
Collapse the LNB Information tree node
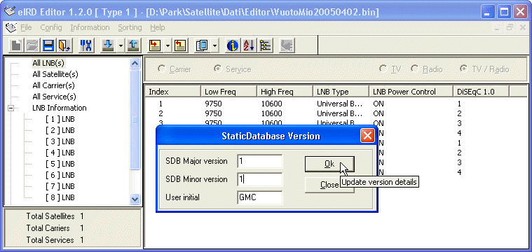coord(11,108)
